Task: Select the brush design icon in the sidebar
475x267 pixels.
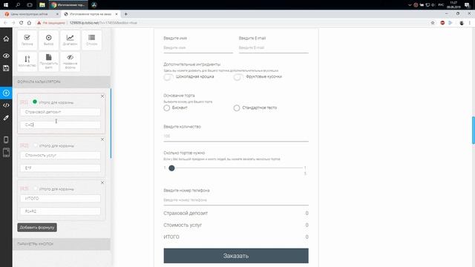Action: [x=6, y=118]
